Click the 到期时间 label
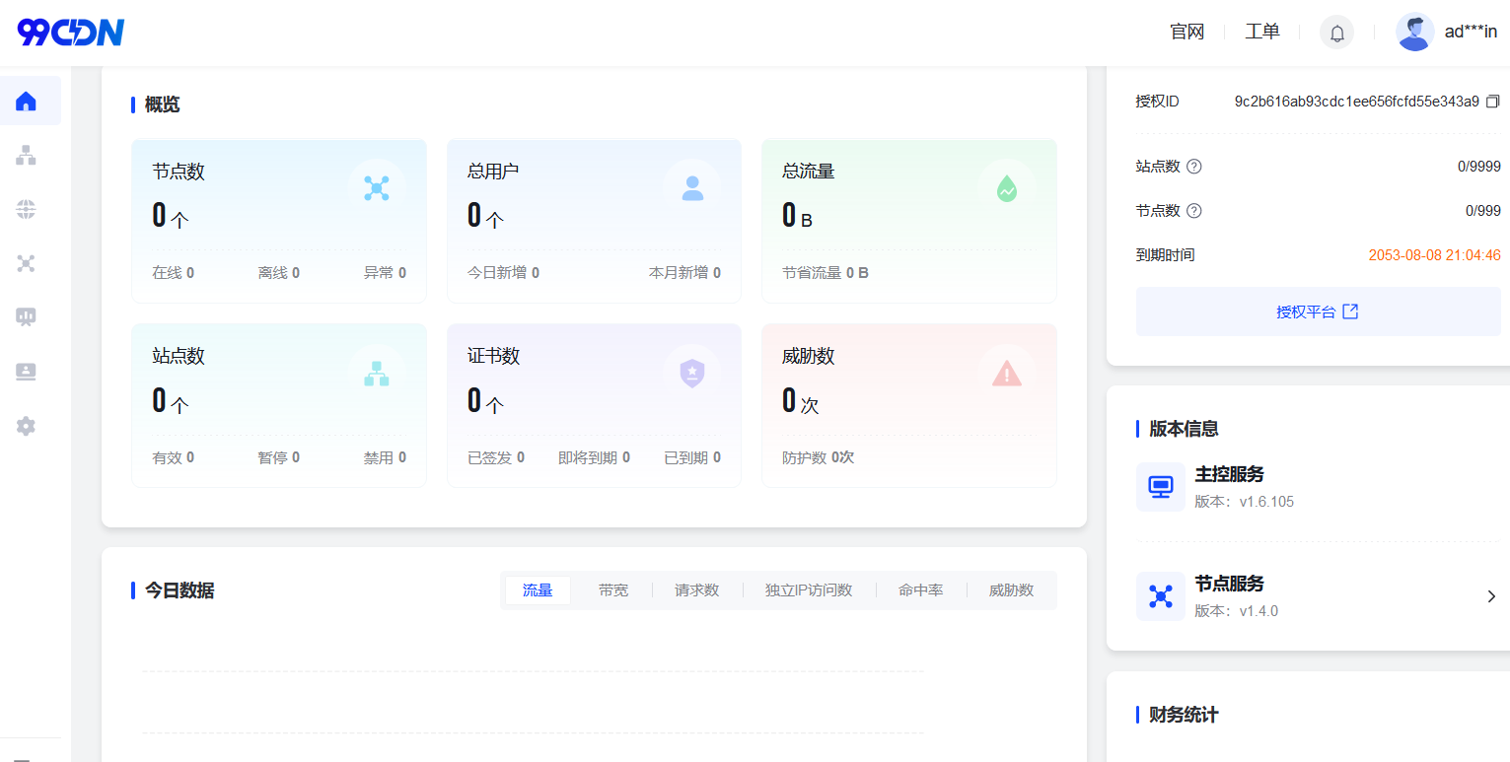 [x=1165, y=255]
